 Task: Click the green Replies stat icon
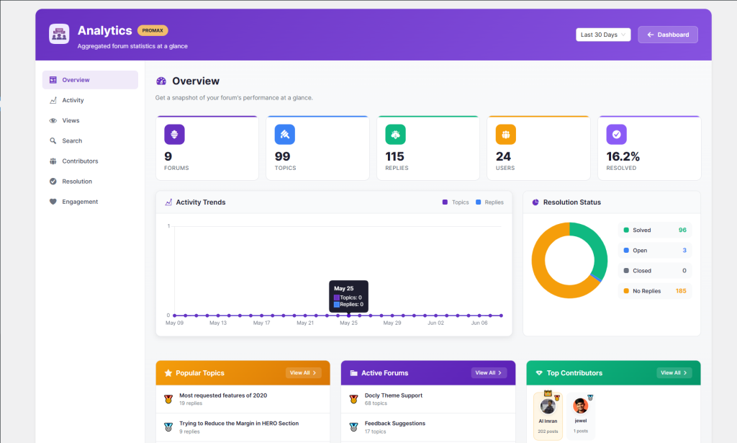click(x=395, y=135)
